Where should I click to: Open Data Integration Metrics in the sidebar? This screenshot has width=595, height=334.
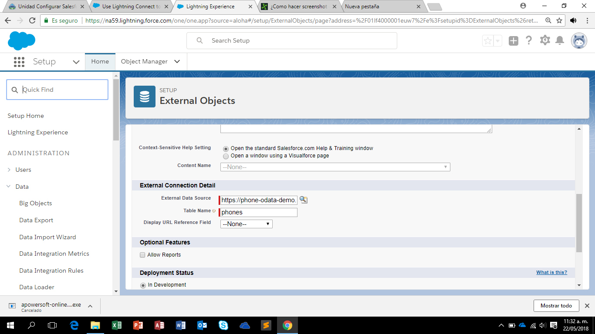point(54,254)
